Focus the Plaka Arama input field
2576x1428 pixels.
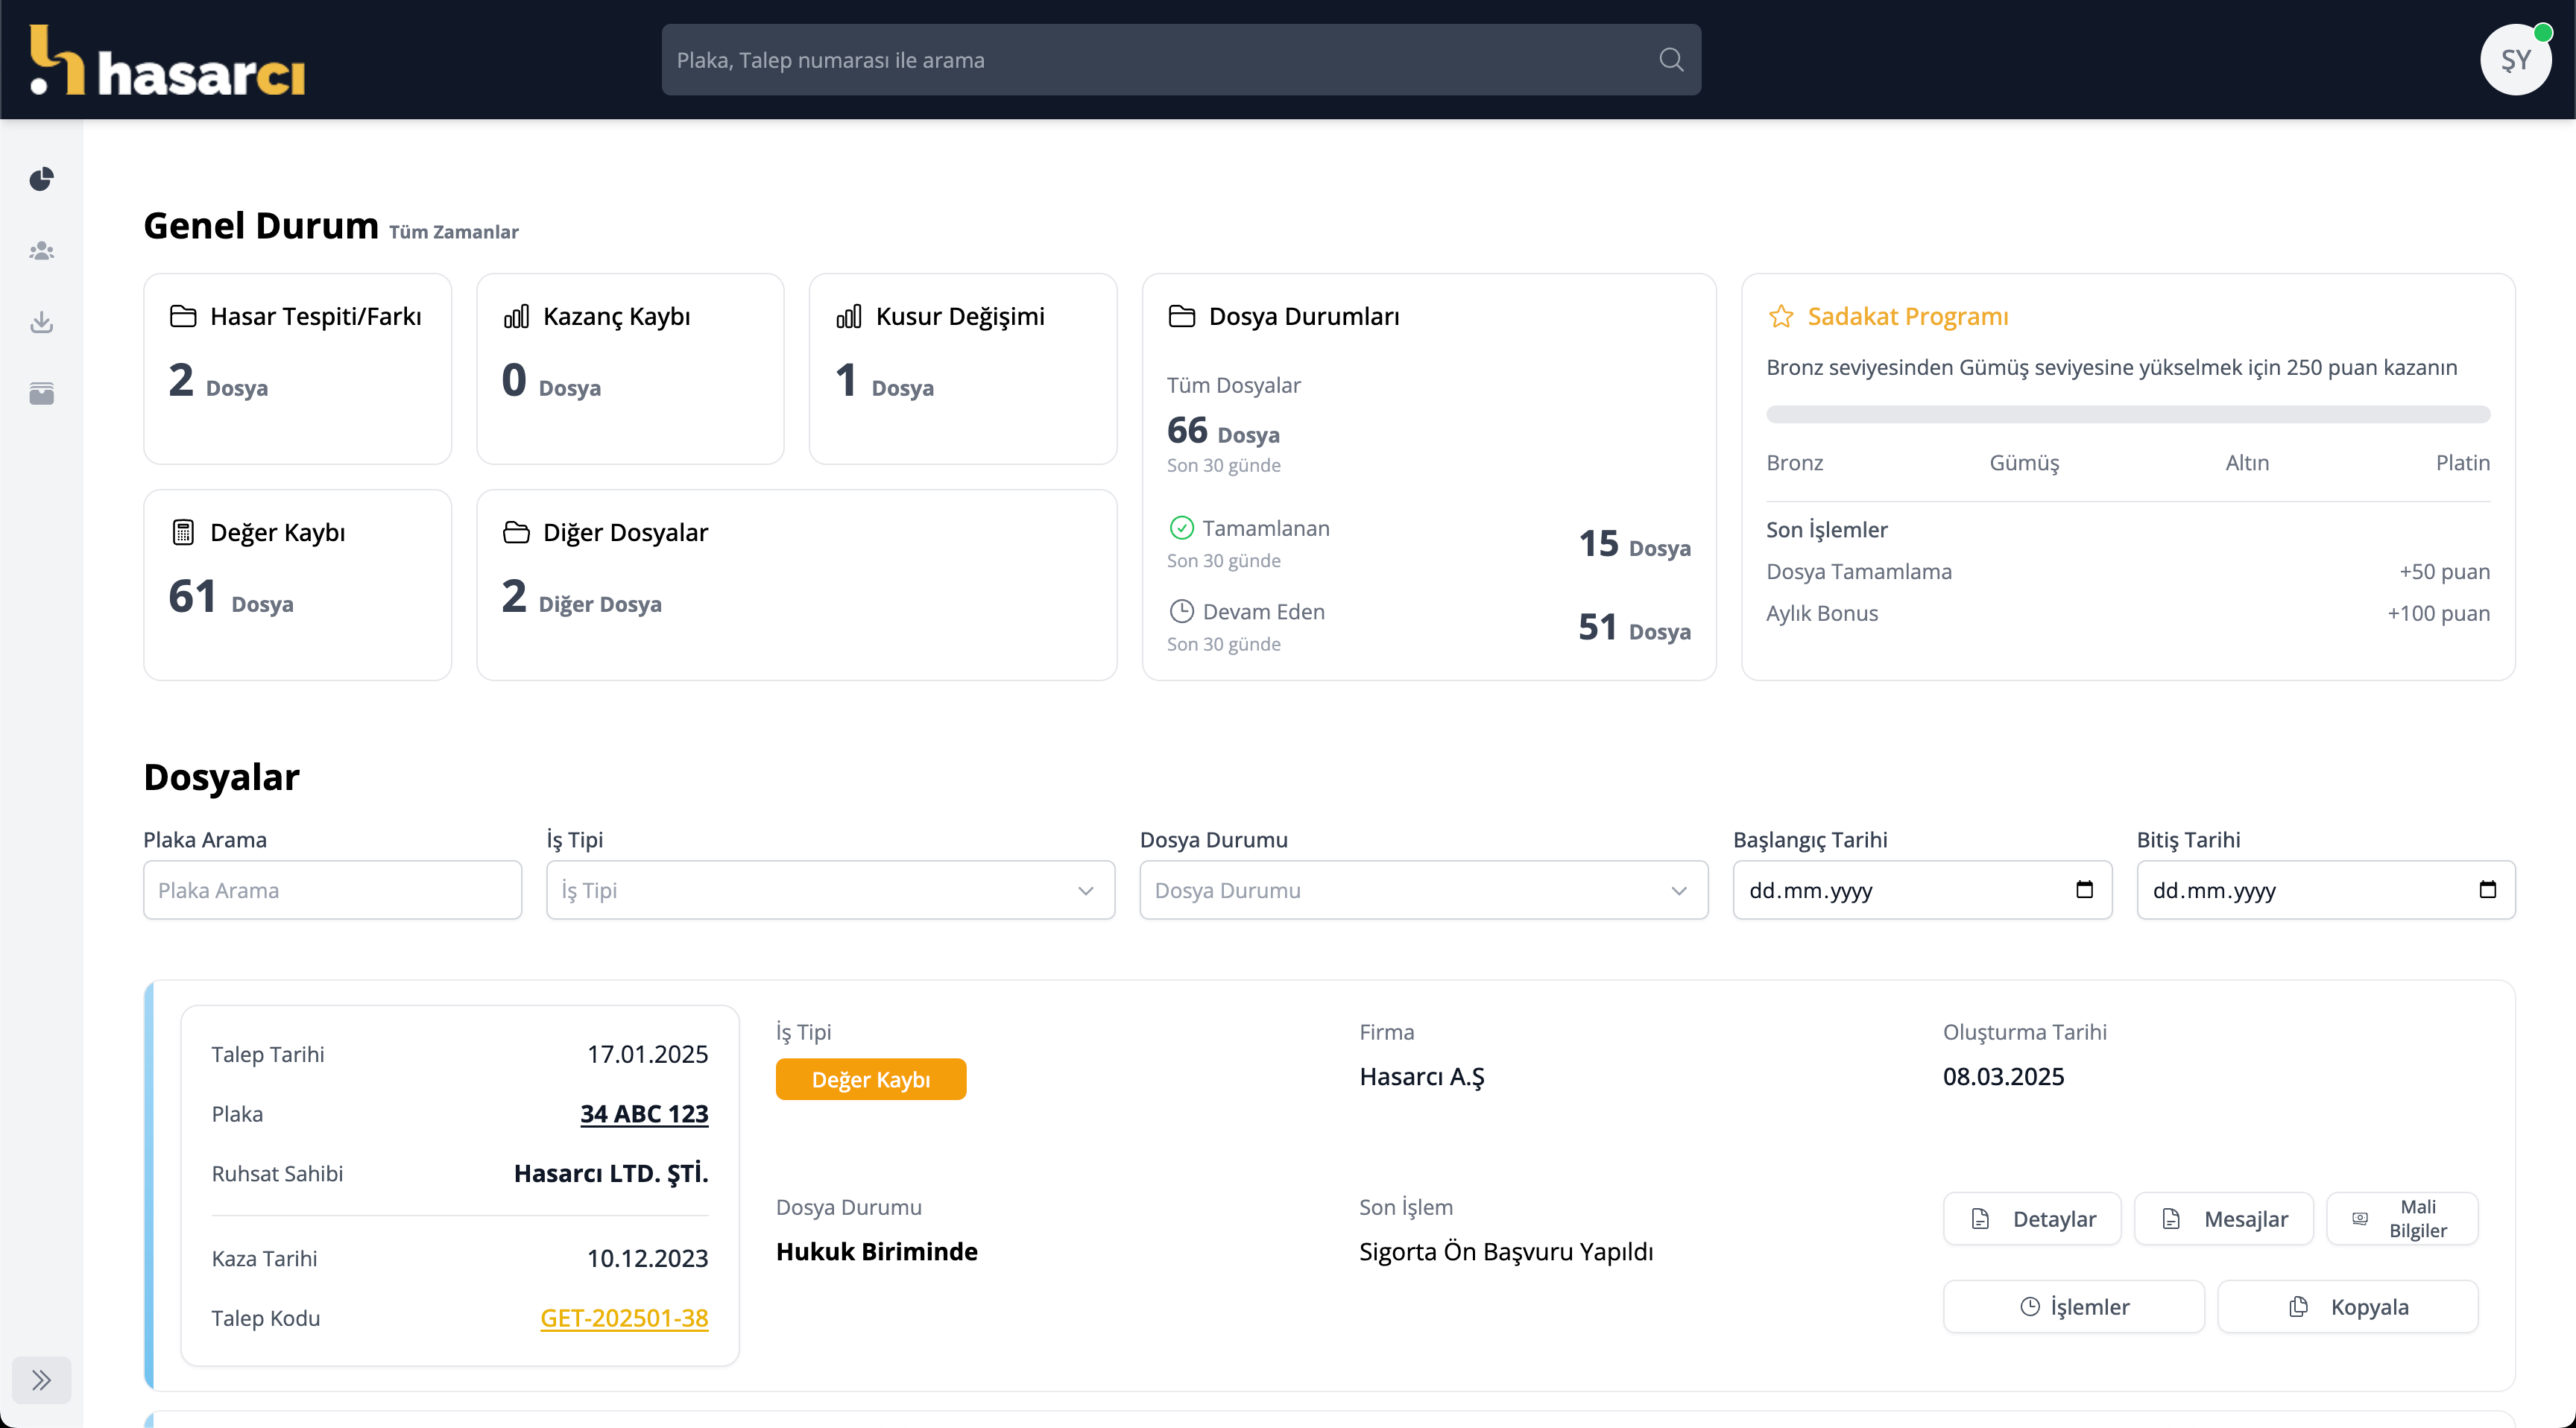pyautogui.click(x=332, y=890)
